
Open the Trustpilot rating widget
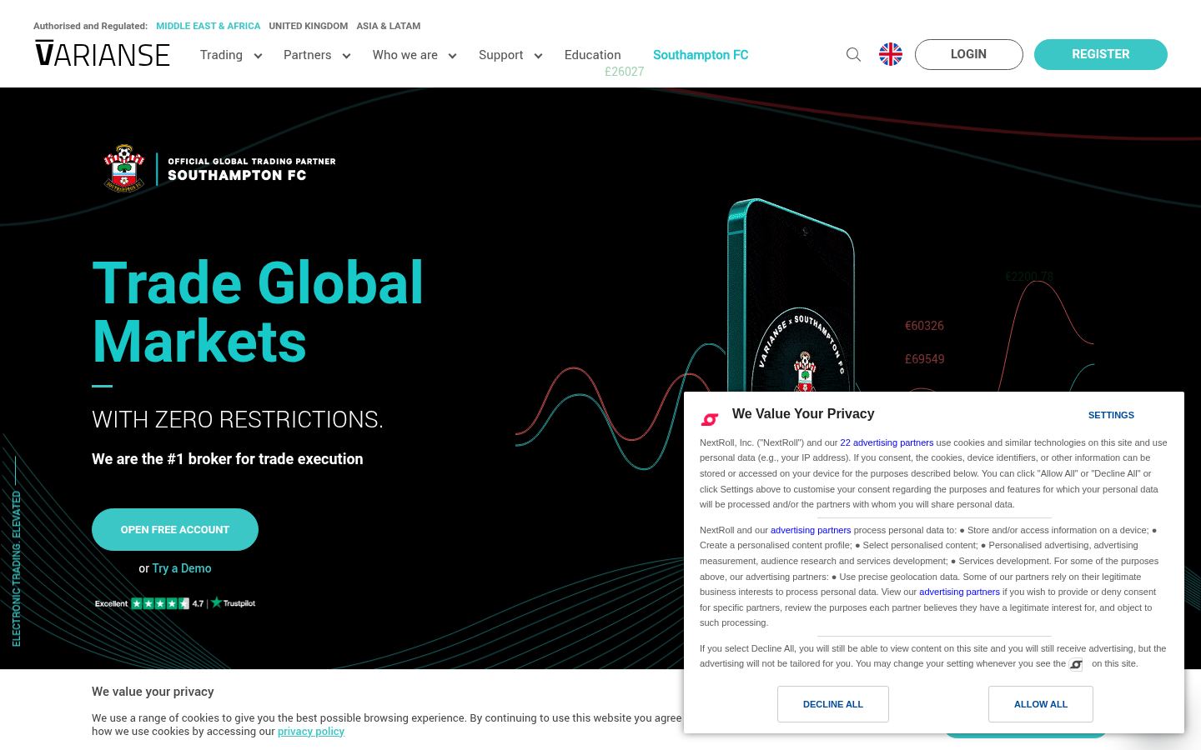click(x=175, y=602)
